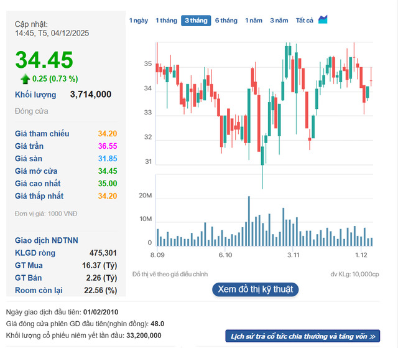Click the green up arrow next to 0.25

25,78
